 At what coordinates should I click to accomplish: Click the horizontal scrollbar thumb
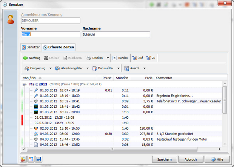[112, 149]
